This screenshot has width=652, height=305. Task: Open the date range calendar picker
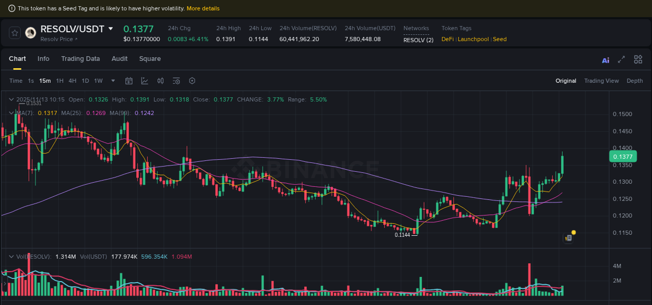(129, 81)
